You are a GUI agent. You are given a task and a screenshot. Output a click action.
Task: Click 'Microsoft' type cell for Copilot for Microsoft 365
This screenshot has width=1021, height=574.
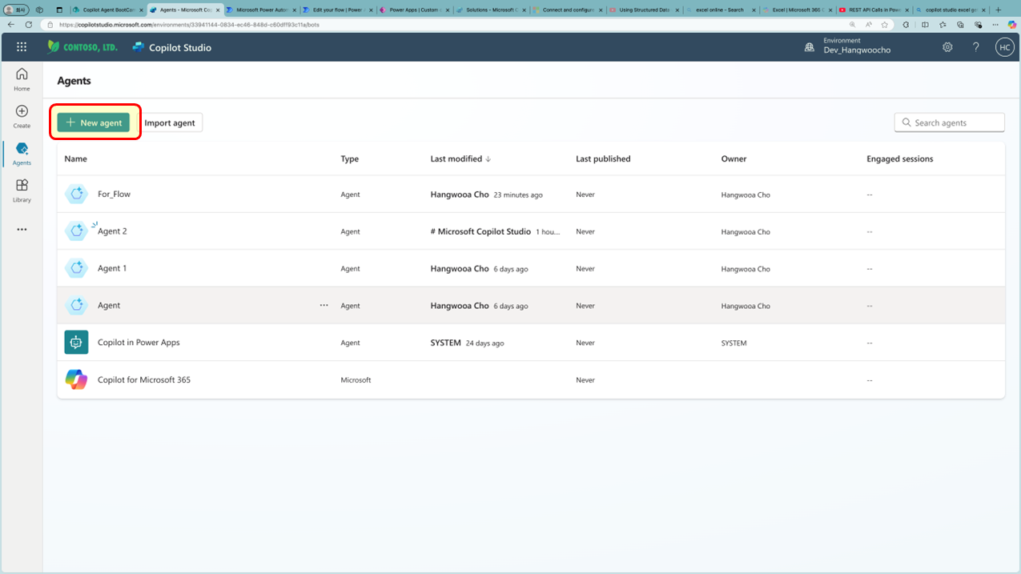click(356, 380)
